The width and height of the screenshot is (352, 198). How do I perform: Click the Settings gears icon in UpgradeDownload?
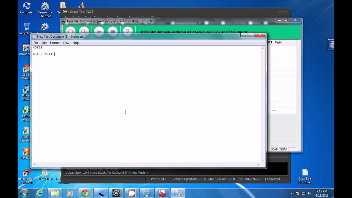[84, 31]
